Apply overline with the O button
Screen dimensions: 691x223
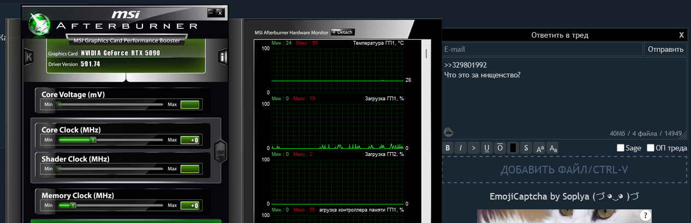click(x=499, y=147)
